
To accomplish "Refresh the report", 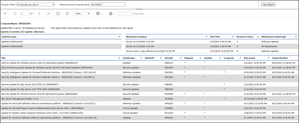I will pyautogui.click(x=58, y=14).
